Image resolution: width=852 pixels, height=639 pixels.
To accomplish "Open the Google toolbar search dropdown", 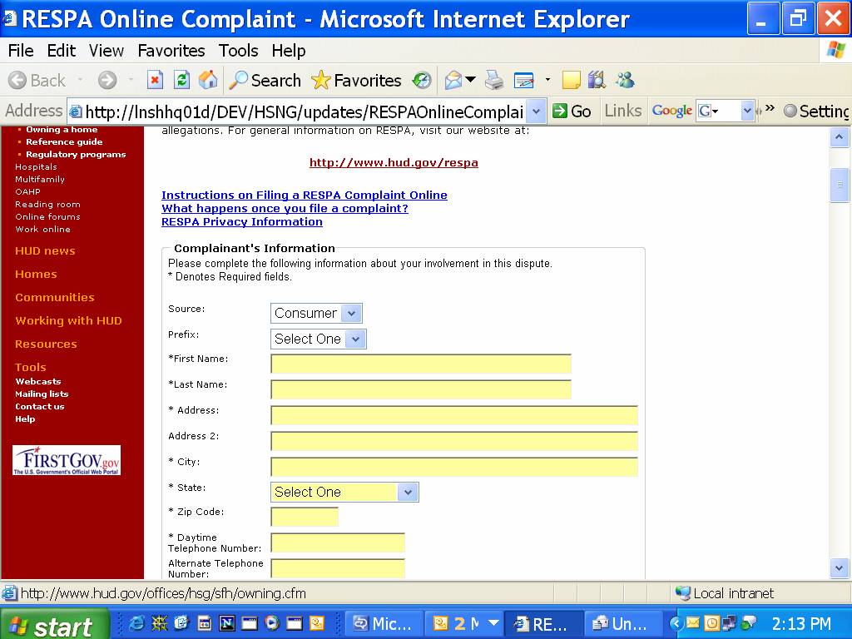I will click(x=748, y=111).
